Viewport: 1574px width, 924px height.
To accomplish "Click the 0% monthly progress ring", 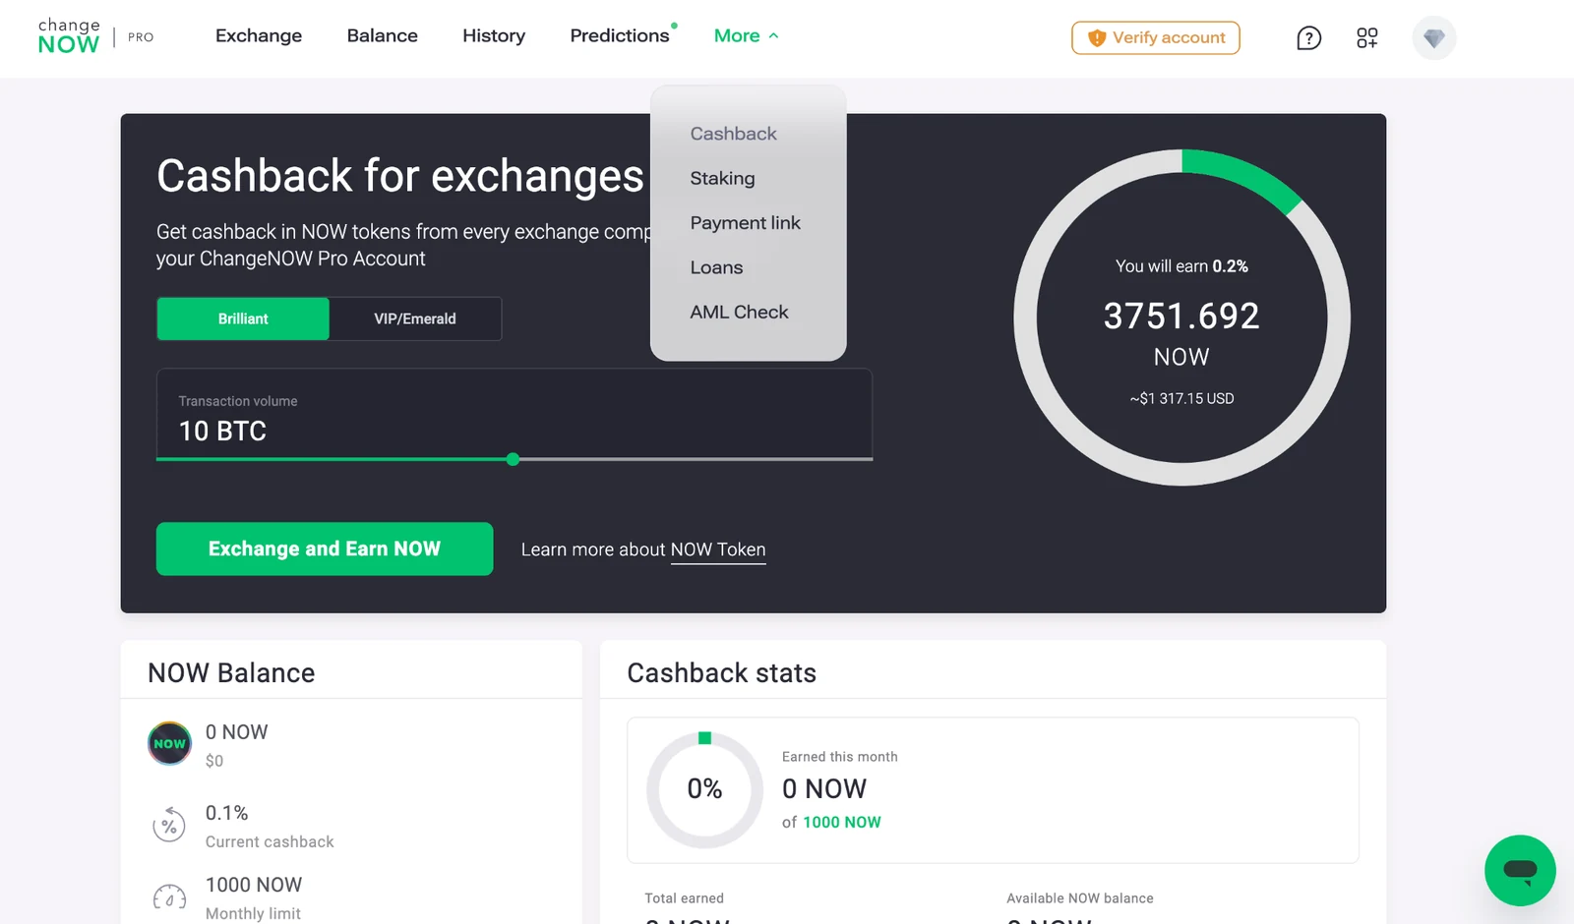I will 704,789.
